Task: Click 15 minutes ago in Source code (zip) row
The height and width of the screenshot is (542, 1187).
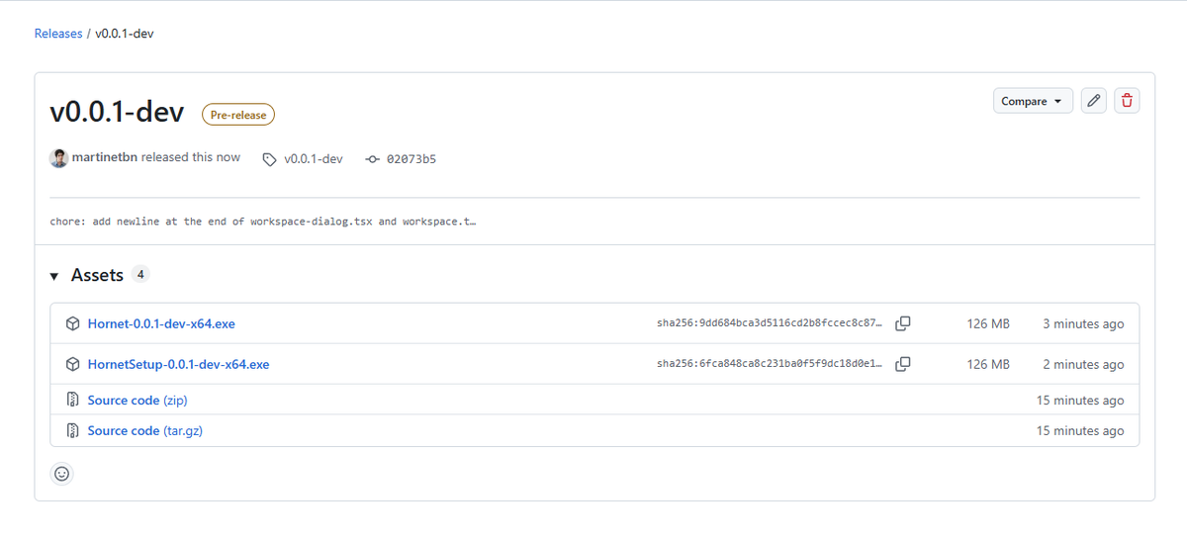Action: (x=1080, y=401)
